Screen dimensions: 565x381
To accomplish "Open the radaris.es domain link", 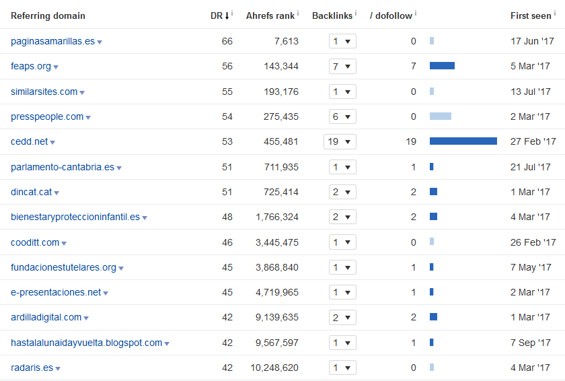I will point(32,368).
